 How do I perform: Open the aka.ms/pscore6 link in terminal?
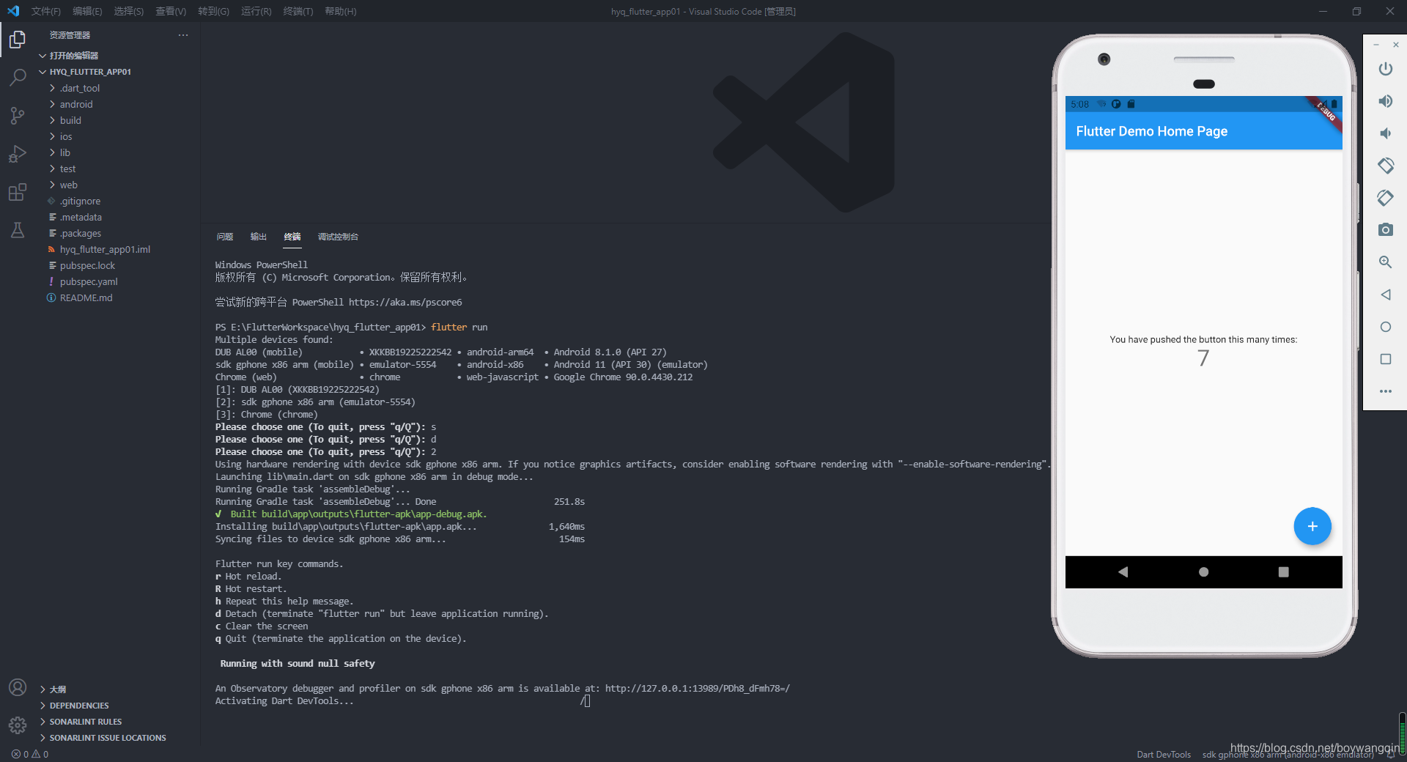[405, 303]
